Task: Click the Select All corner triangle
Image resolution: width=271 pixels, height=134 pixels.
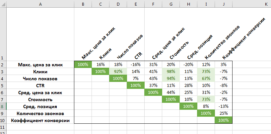Action: coord(3,4)
